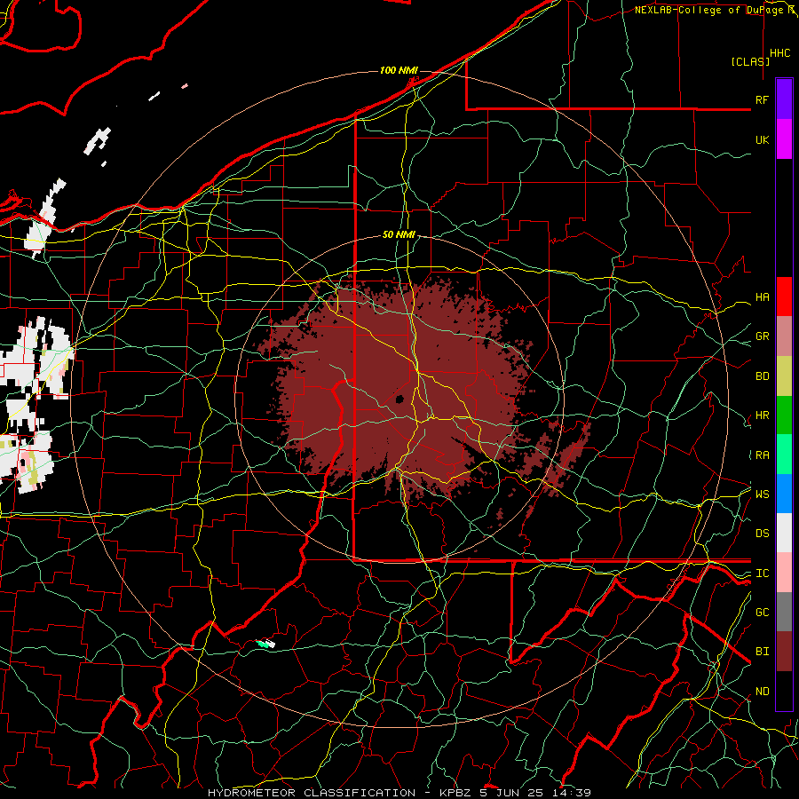Viewport: 799px width, 799px height.
Task: Select the GC gray legend swatch
Action: [784, 612]
